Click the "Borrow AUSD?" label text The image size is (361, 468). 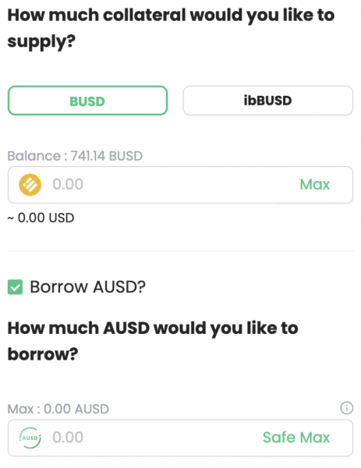point(88,287)
